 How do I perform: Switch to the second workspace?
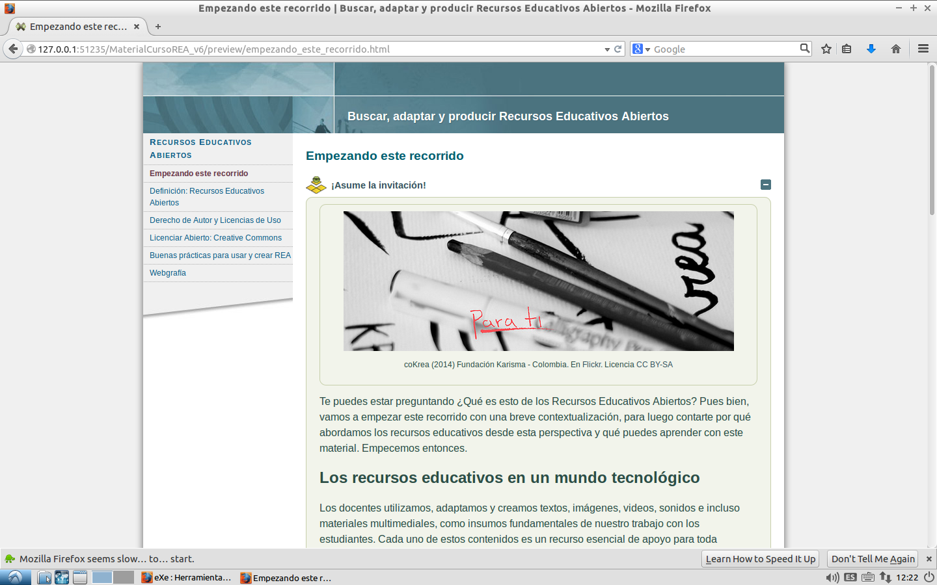tap(124, 577)
